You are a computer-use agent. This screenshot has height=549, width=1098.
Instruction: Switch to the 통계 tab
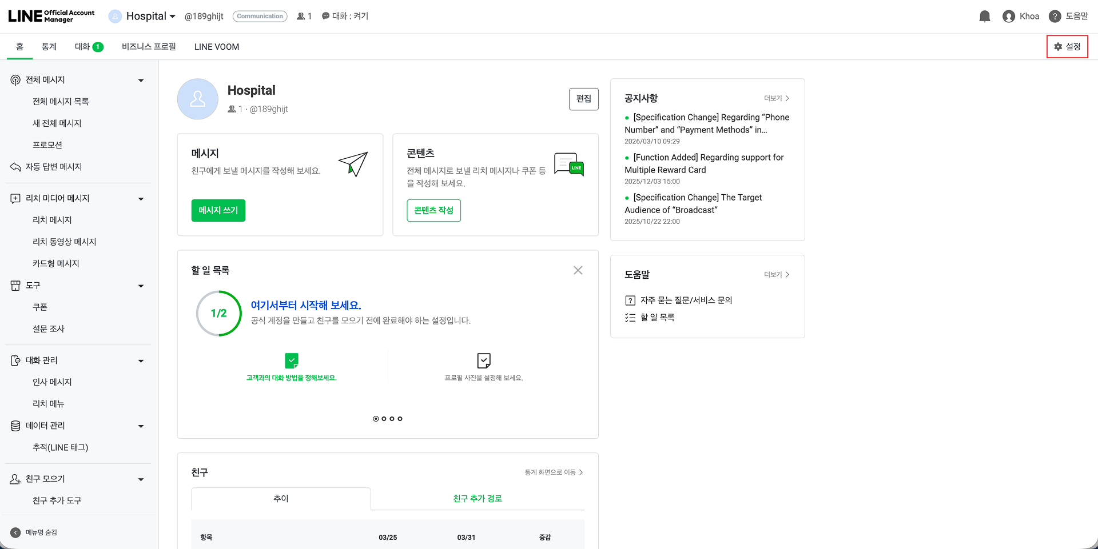49,46
